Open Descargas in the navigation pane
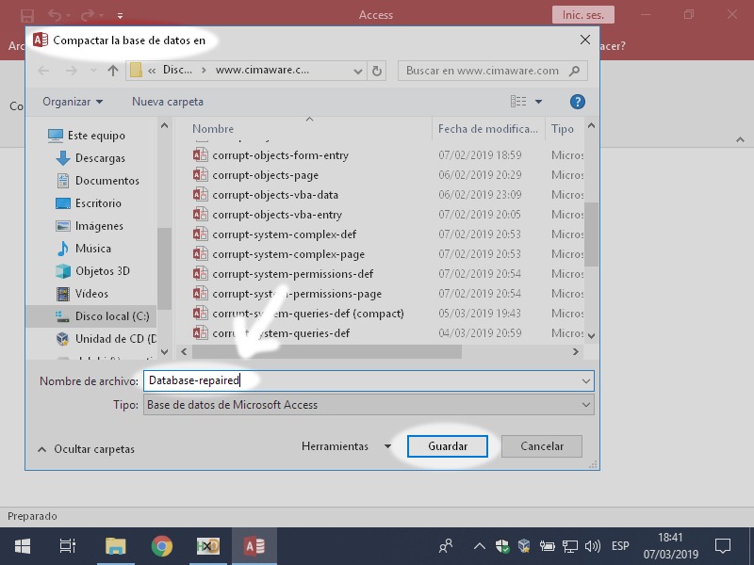The width and height of the screenshot is (754, 565). 100,158
